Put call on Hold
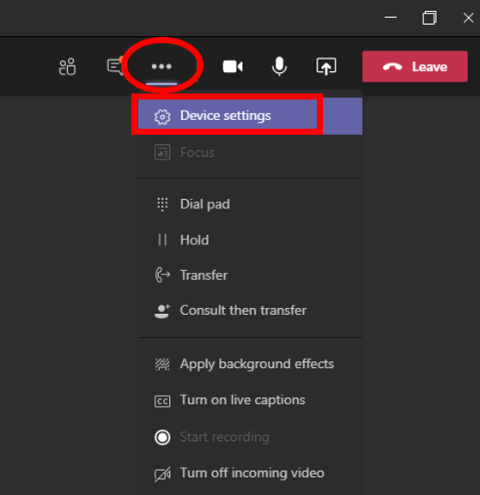Viewport: 480px width, 495px height. [x=250, y=240]
